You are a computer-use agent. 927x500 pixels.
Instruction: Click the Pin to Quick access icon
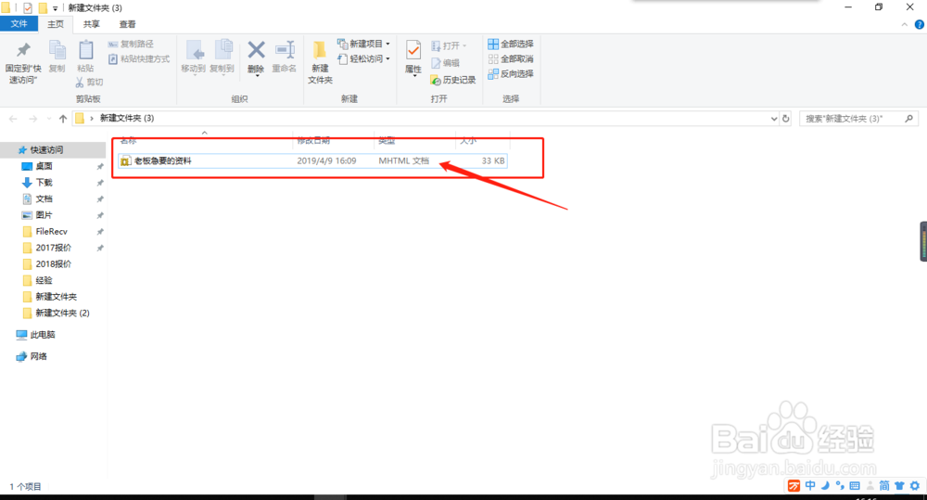pyautogui.click(x=23, y=50)
